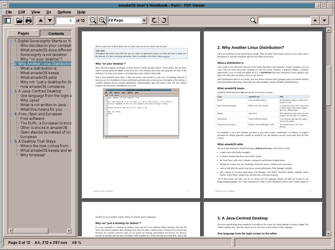Select "The EUPL: a European licence" entry
The width and height of the screenshot is (335, 250).
tap(46, 123)
